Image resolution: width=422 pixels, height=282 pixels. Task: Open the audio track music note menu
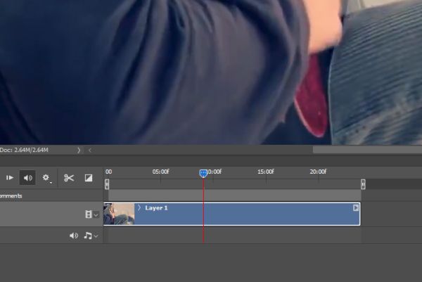pos(91,236)
